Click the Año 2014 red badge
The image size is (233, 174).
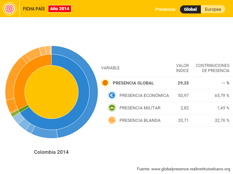pyautogui.click(x=60, y=9)
